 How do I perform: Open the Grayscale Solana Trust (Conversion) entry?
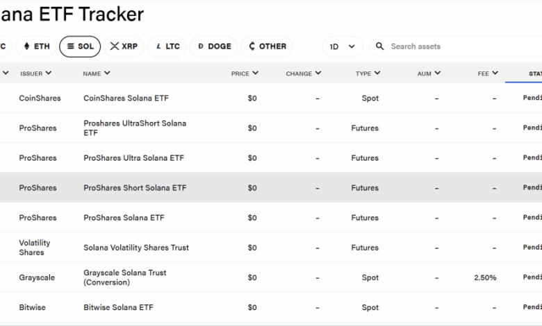pos(271,277)
